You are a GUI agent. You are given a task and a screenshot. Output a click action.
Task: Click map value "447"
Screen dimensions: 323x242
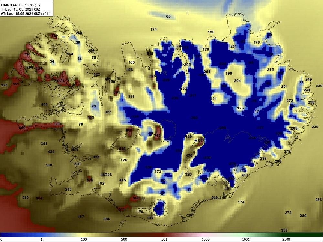click(75, 149)
